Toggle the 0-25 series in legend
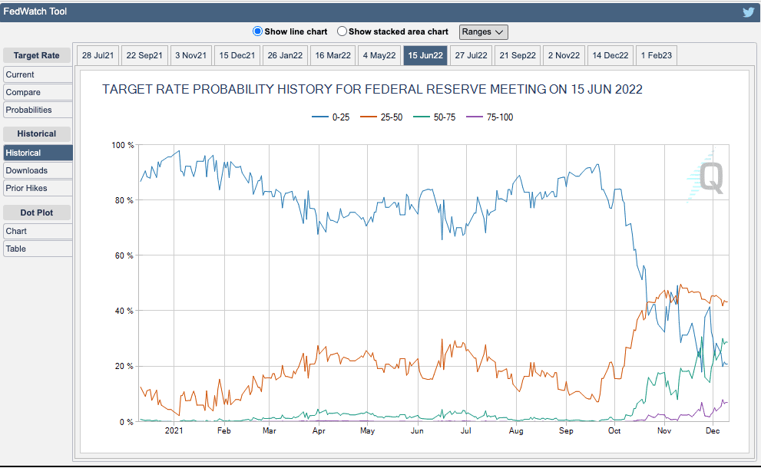The height and width of the screenshot is (468, 761). [330, 116]
